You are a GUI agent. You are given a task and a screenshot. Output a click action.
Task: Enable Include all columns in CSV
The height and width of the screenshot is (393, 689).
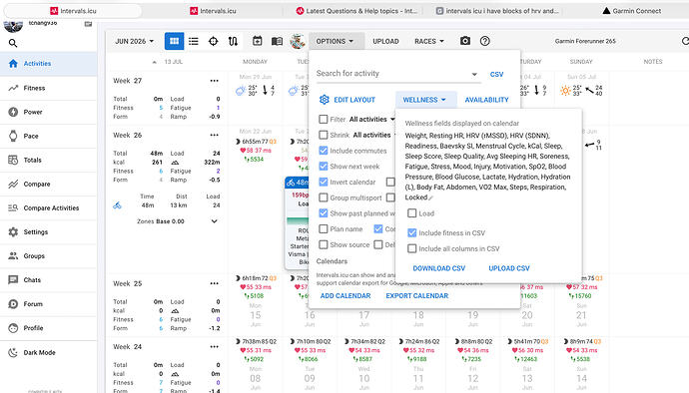pyautogui.click(x=411, y=248)
